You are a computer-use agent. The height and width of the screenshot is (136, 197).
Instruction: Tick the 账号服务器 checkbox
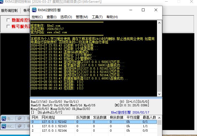coord(8,26)
